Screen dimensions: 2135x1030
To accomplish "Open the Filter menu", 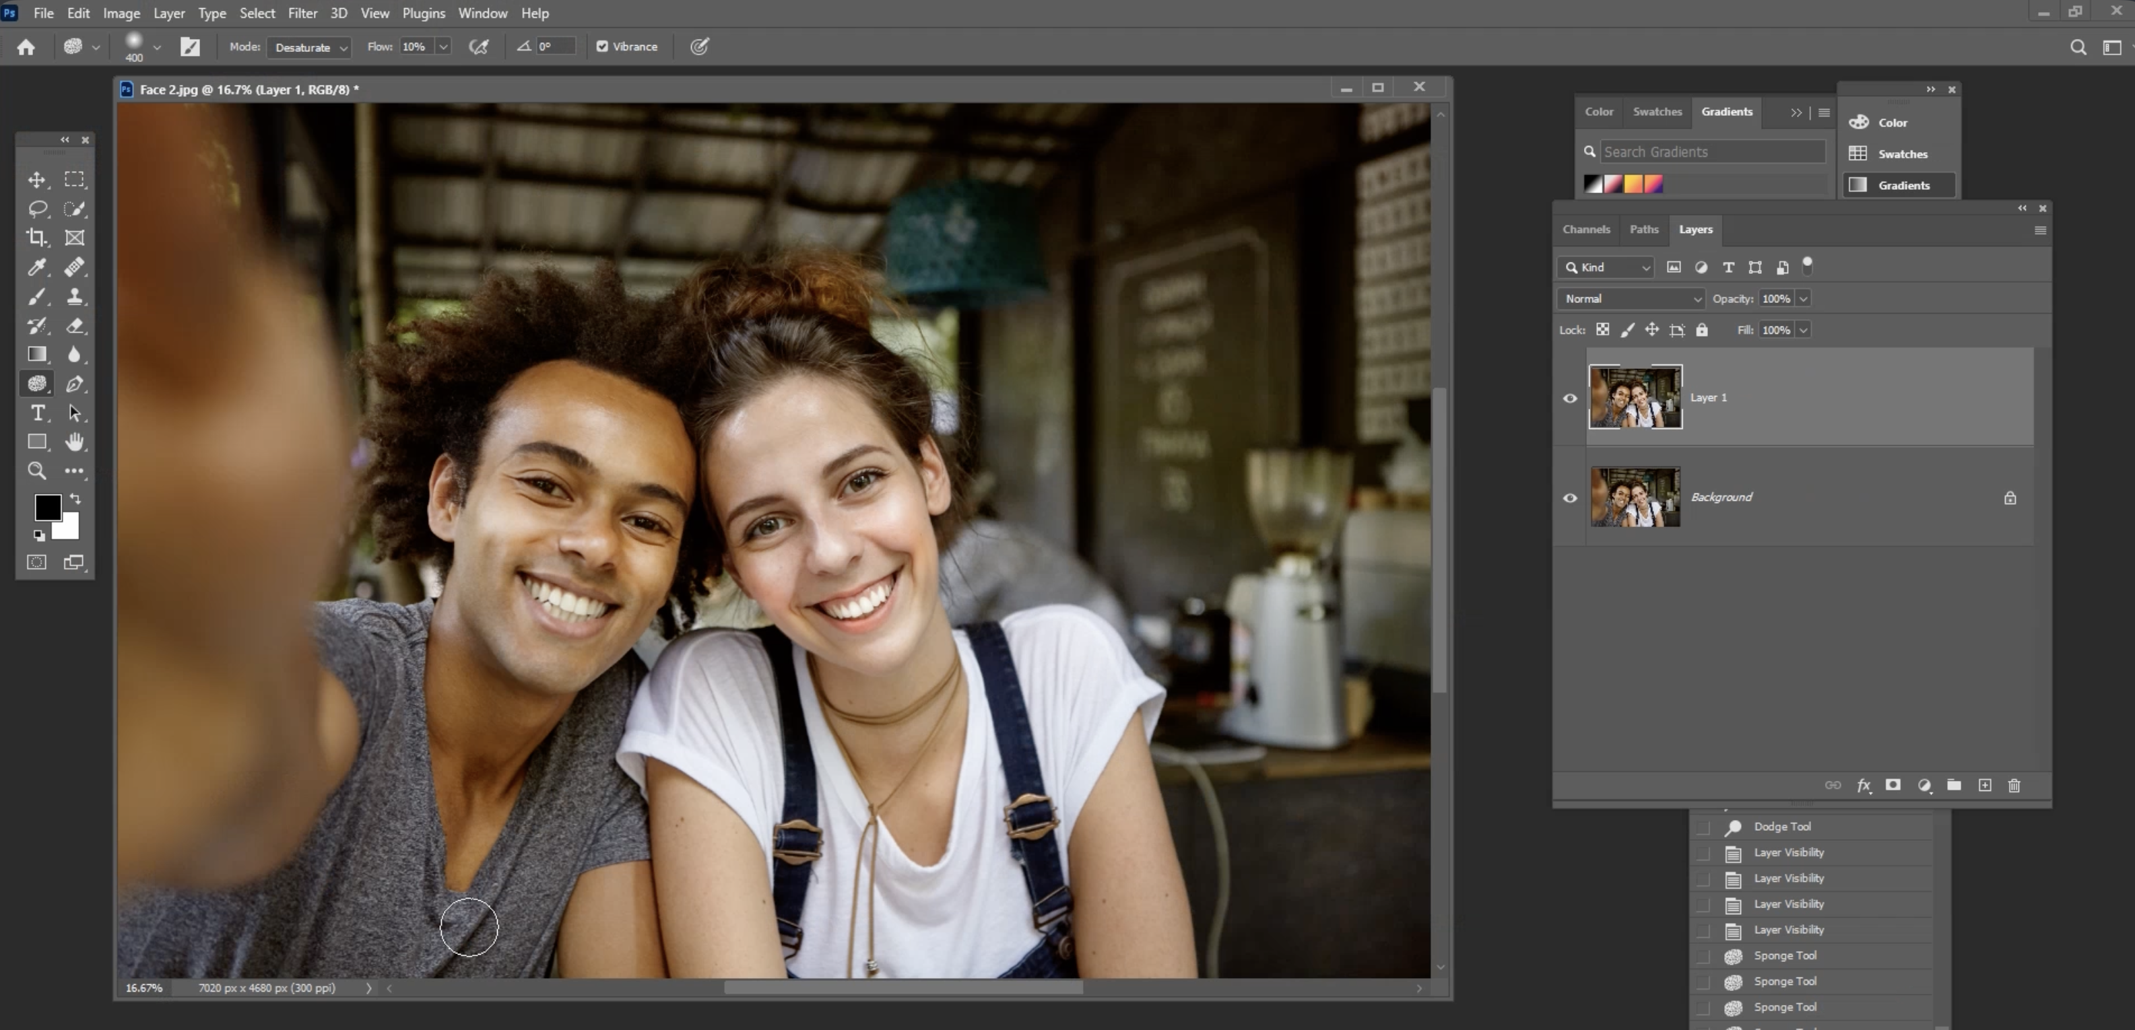I will tap(302, 13).
